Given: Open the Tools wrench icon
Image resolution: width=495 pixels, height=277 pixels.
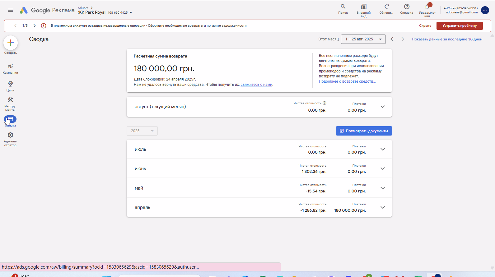Looking at the screenshot, I should [10, 100].
